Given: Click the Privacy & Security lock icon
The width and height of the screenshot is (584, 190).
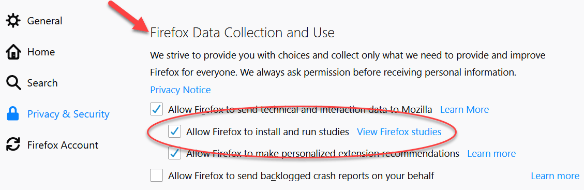Looking at the screenshot, I should (13, 114).
